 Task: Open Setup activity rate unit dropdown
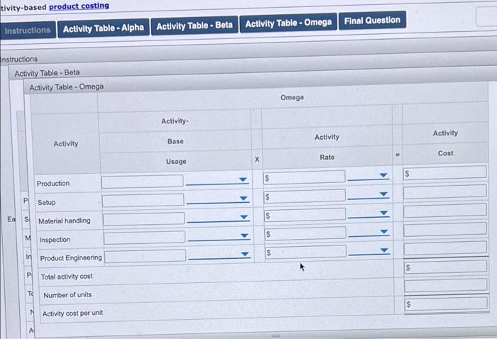pyautogui.click(x=368, y=194)
